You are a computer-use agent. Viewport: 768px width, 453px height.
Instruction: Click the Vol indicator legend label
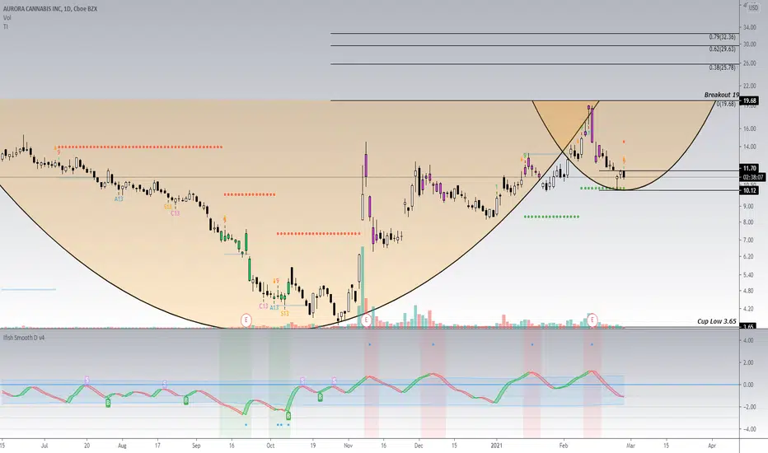click(x=7, y=17)
